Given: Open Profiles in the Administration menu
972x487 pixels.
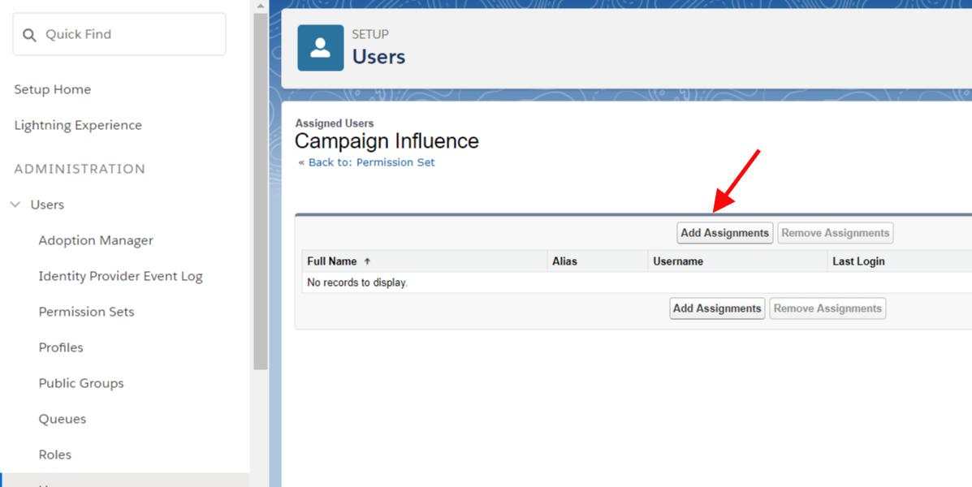Looking at the screenshot, I should [60, 347].
